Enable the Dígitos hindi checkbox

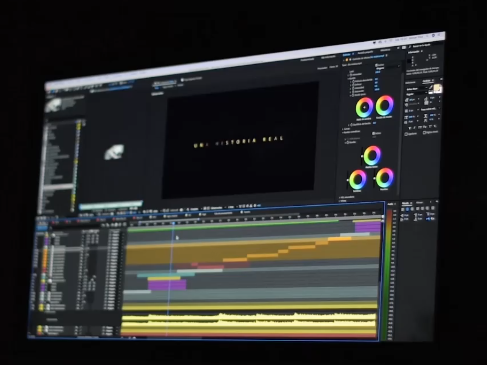pyautogui.click(x=424, y=133)
